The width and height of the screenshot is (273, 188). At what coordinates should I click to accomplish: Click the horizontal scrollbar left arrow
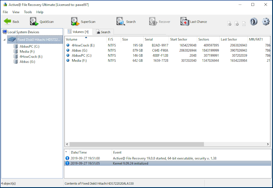[67, 144]
